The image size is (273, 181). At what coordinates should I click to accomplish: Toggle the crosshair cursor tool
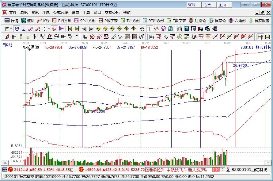tap(149, 29)
